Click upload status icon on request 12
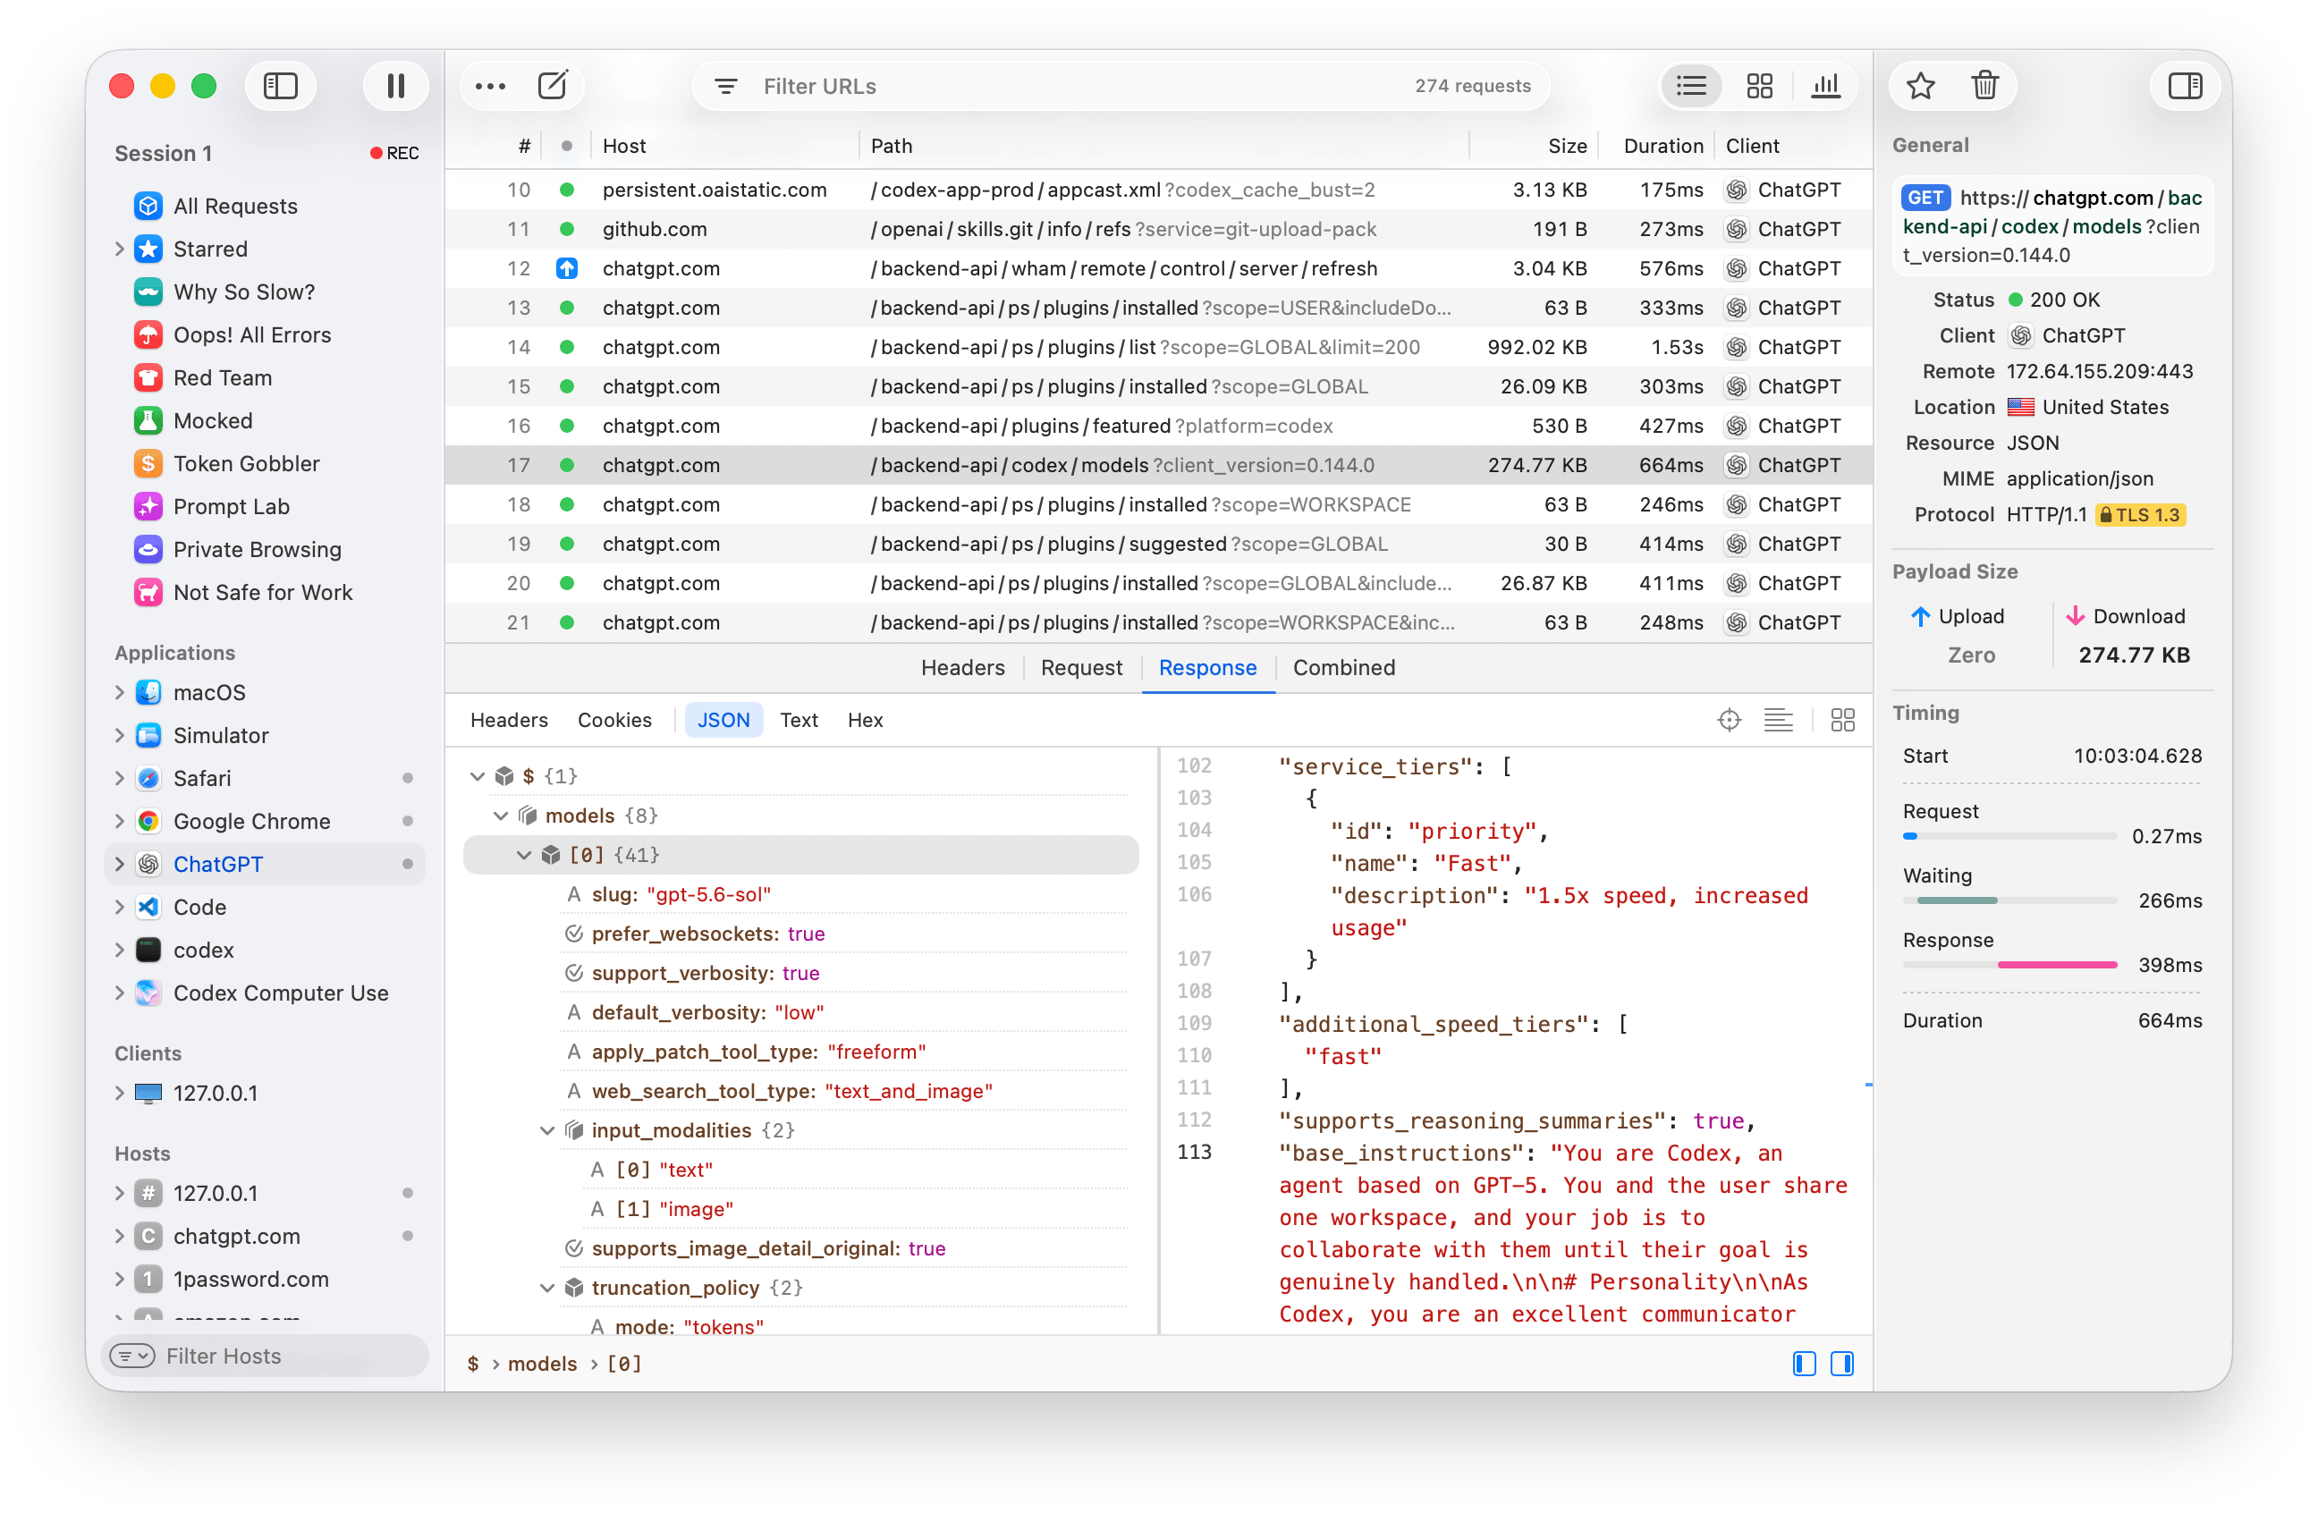This screenshot has width=2318, height=1513. tap(566, 267)
